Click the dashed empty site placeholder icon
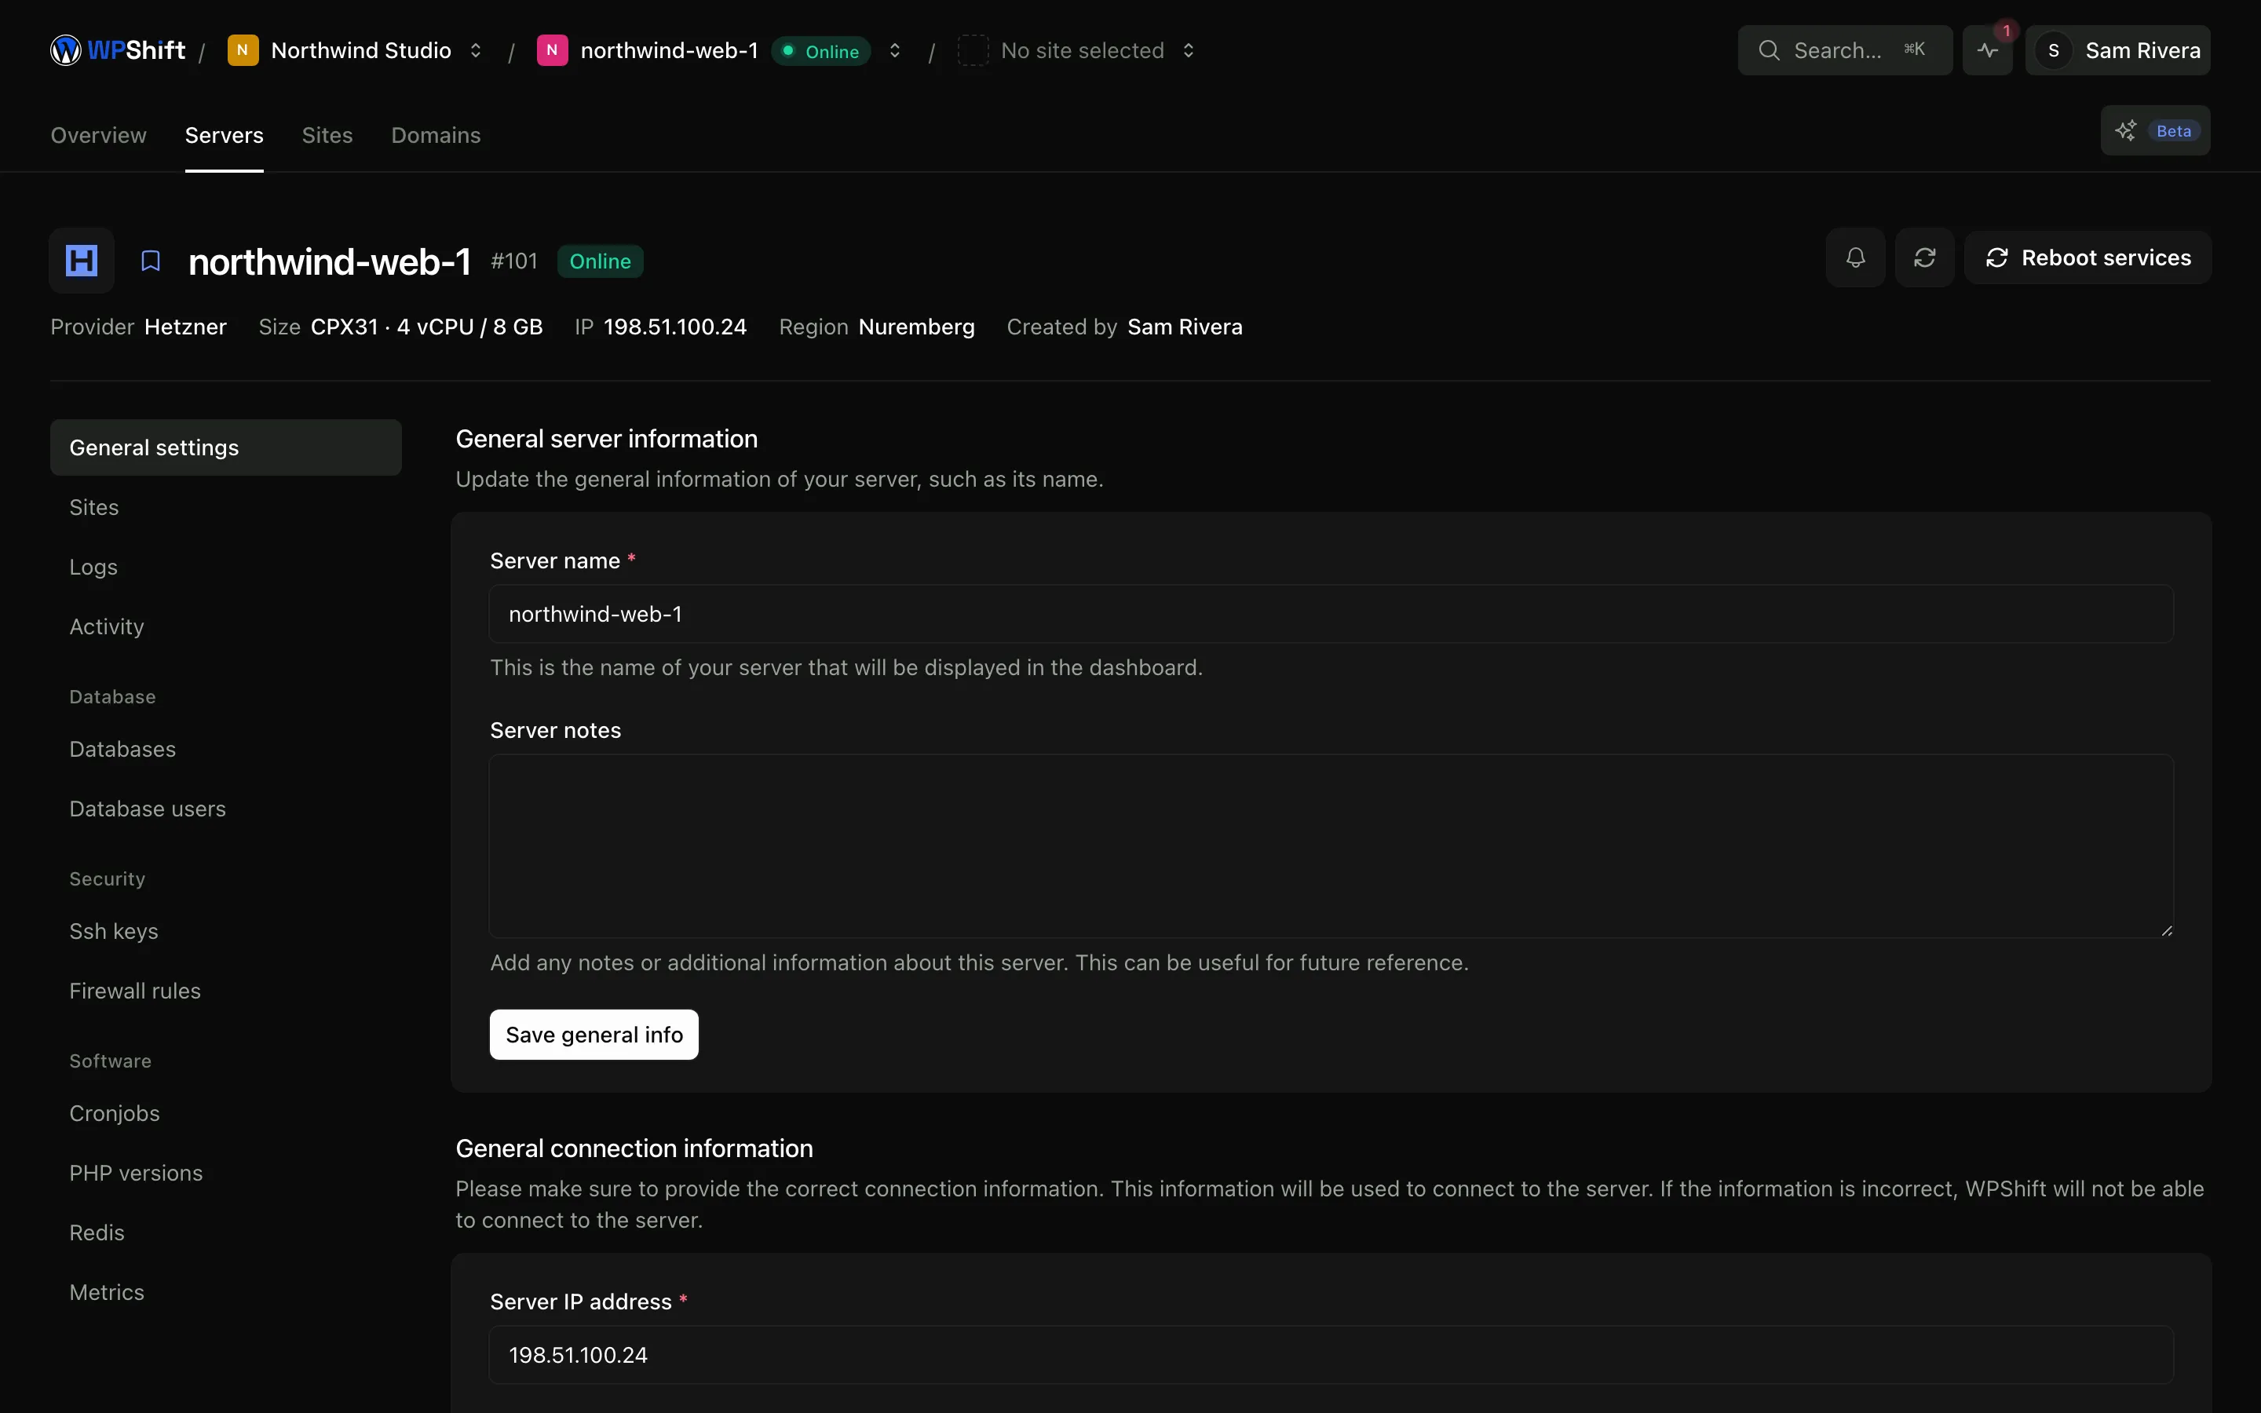The height and width of the screenshot is (1413, 2261). pos(973,50)
